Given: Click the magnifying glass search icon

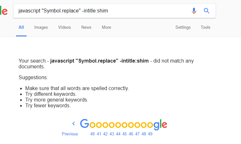Looking at the screenshot, I should pos(206,11).
